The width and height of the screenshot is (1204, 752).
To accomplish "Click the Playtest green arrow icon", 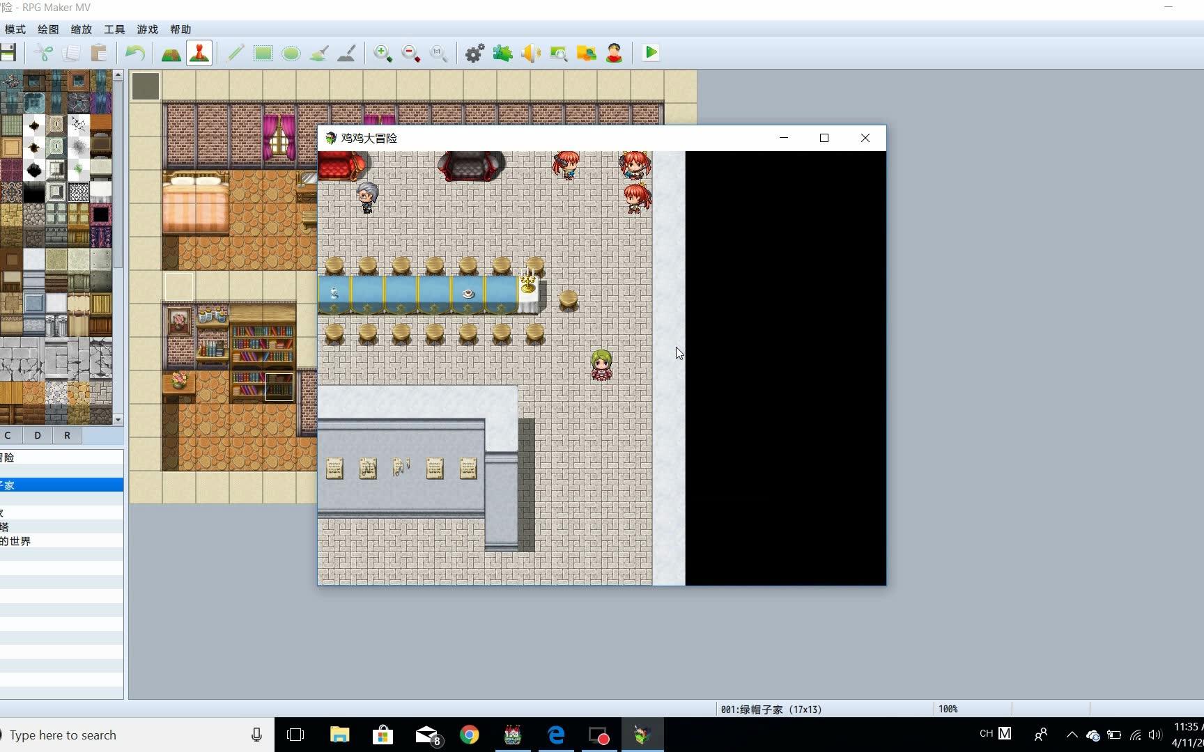I will click(651, 53).
